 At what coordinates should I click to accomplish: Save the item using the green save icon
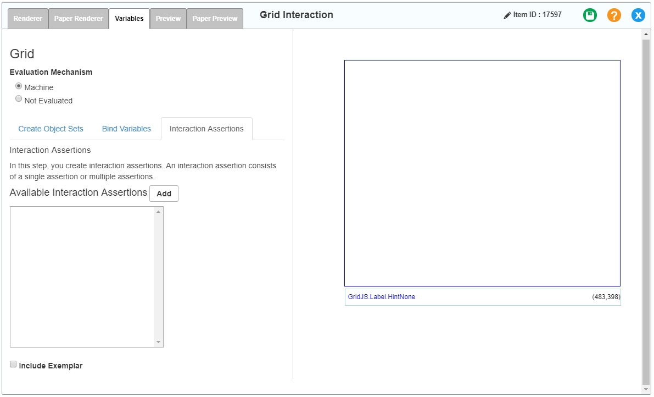click(x=590, y=15)
